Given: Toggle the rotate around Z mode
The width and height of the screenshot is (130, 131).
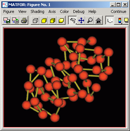Looking at the screenshot, I should pyautogui.click(x=72, y=20).
